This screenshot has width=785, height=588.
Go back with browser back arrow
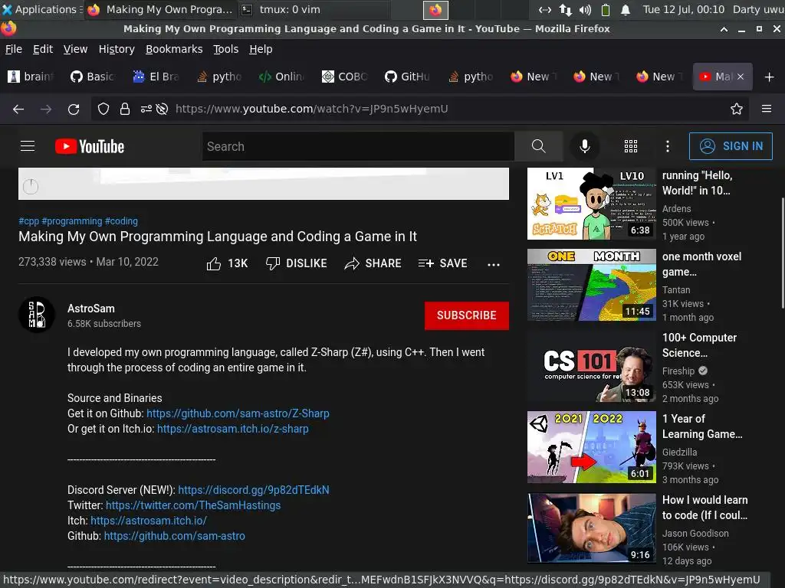pos(18,109)
